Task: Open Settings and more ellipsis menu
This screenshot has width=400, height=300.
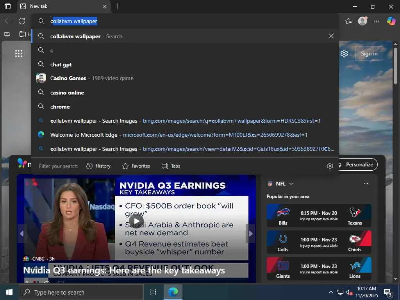Action: point(377,21)
